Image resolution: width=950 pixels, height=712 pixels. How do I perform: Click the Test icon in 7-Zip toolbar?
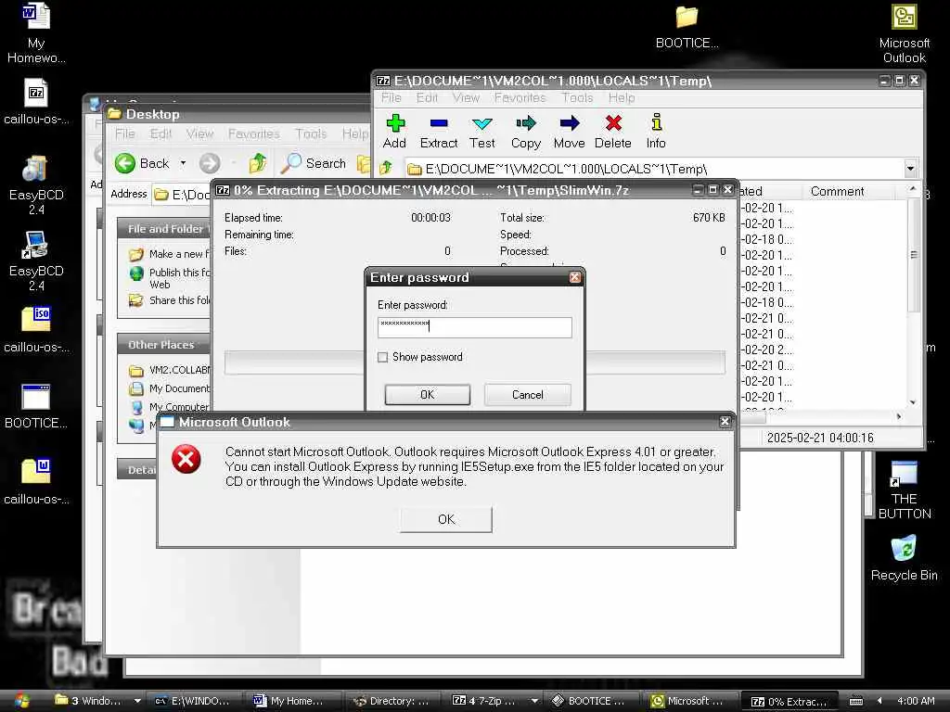coord(481,123)
